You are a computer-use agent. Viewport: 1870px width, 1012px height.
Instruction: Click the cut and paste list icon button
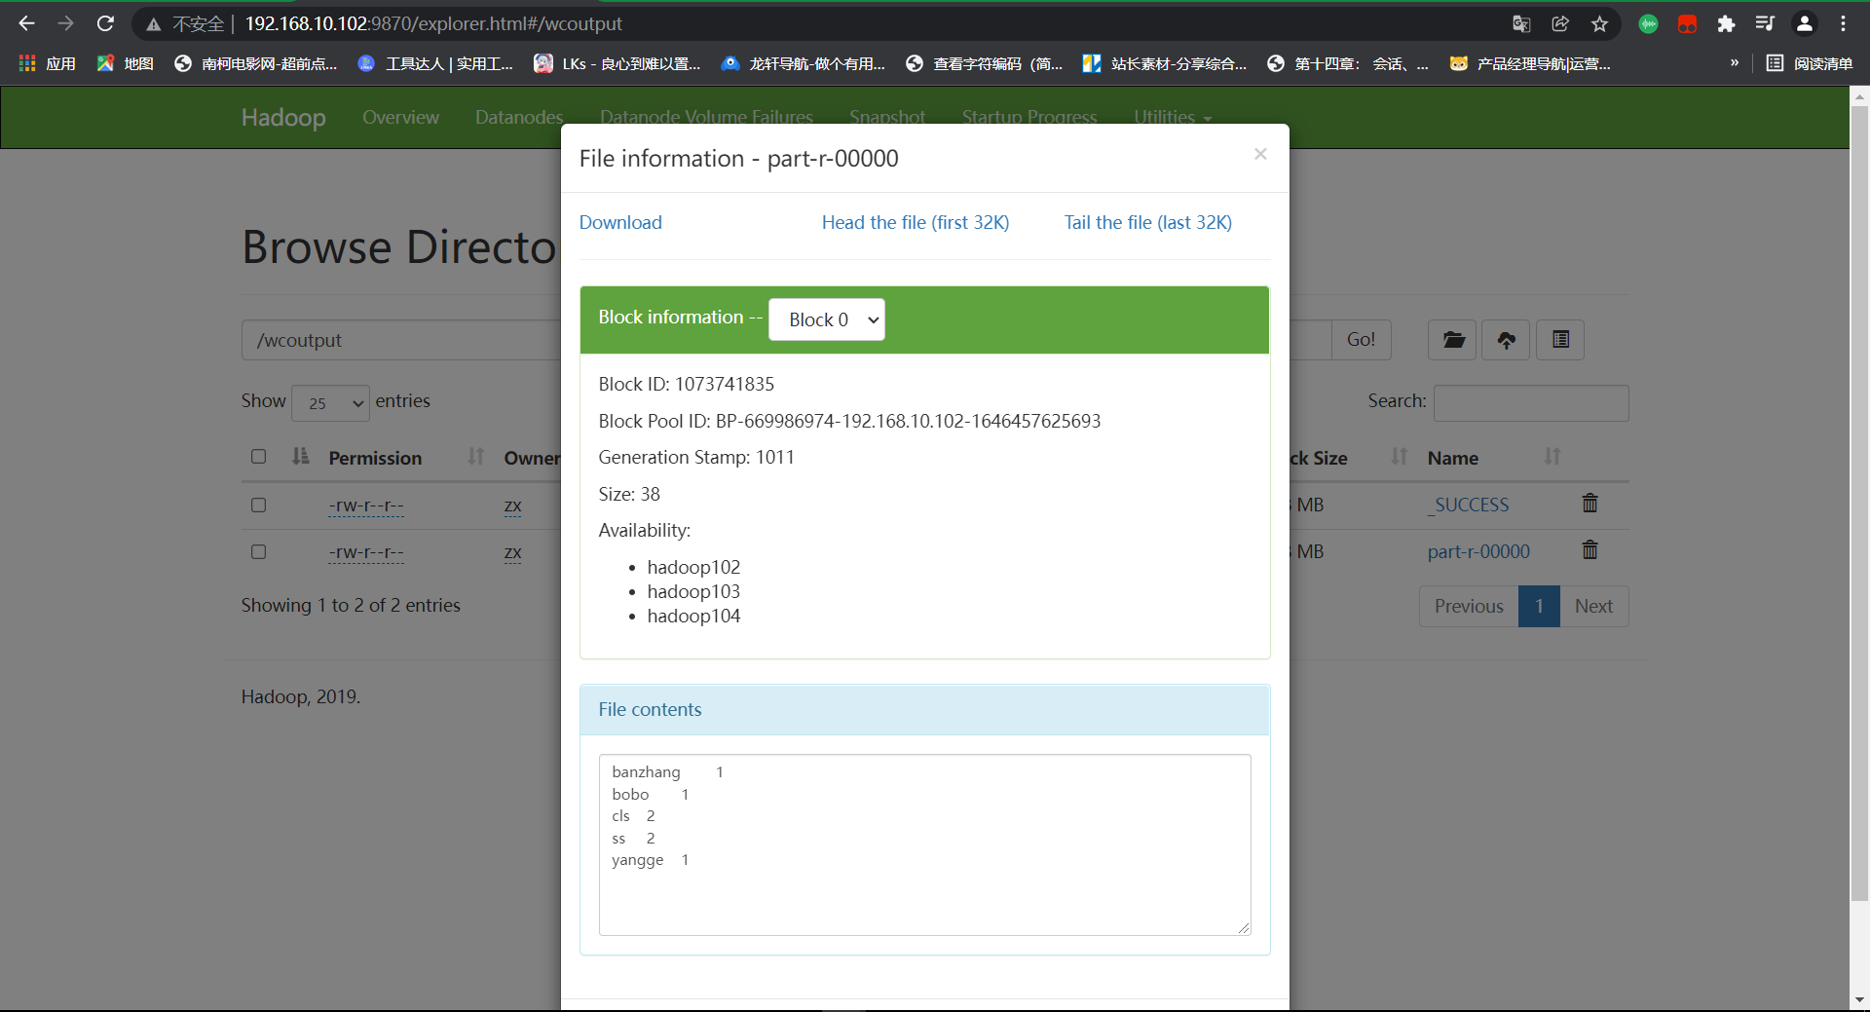pyautogui.click(x=1560, y=340)
